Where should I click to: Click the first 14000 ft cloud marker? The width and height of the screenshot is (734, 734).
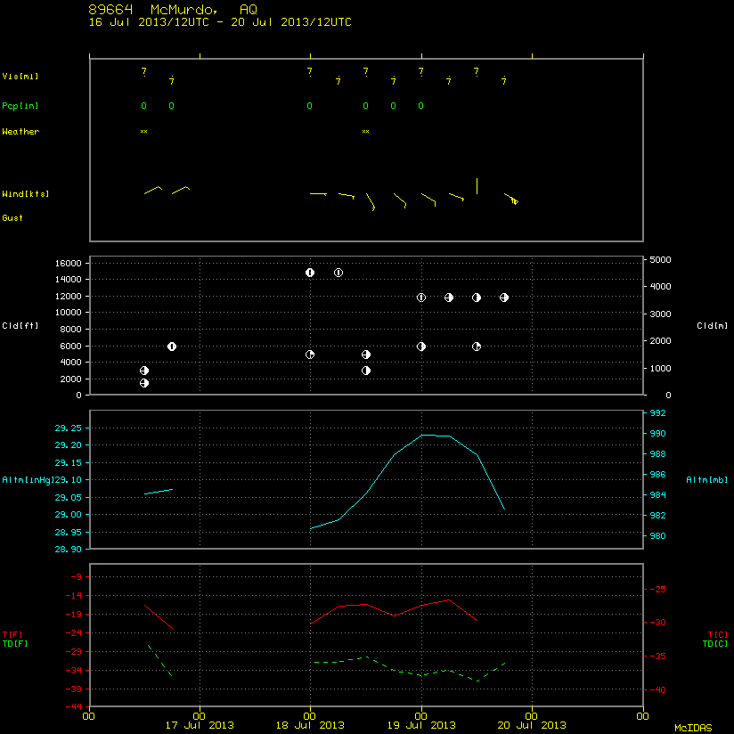[310, 273]
